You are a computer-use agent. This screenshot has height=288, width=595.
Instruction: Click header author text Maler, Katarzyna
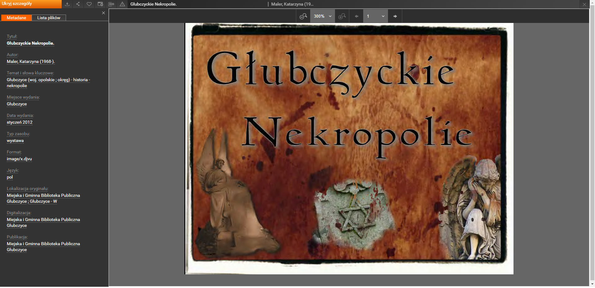[292, 4]
